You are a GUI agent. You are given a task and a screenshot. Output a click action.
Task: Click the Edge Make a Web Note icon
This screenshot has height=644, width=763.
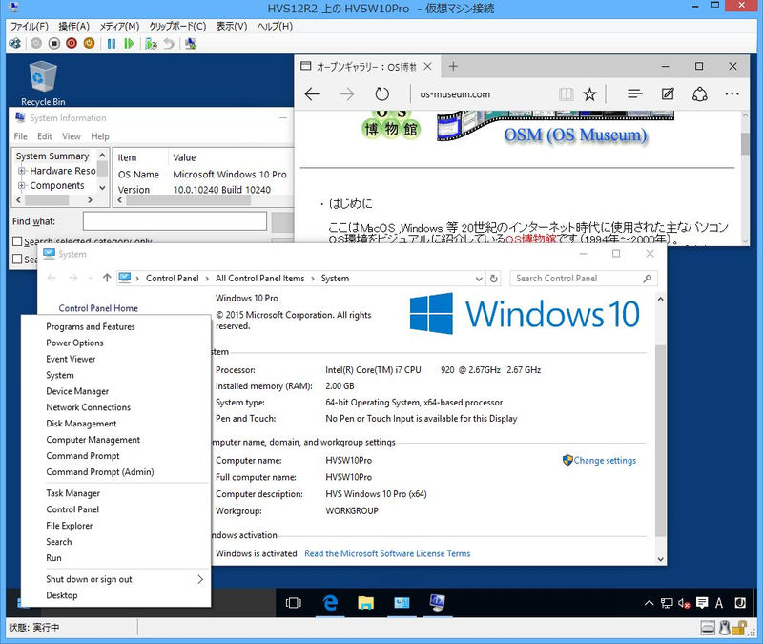668,93
